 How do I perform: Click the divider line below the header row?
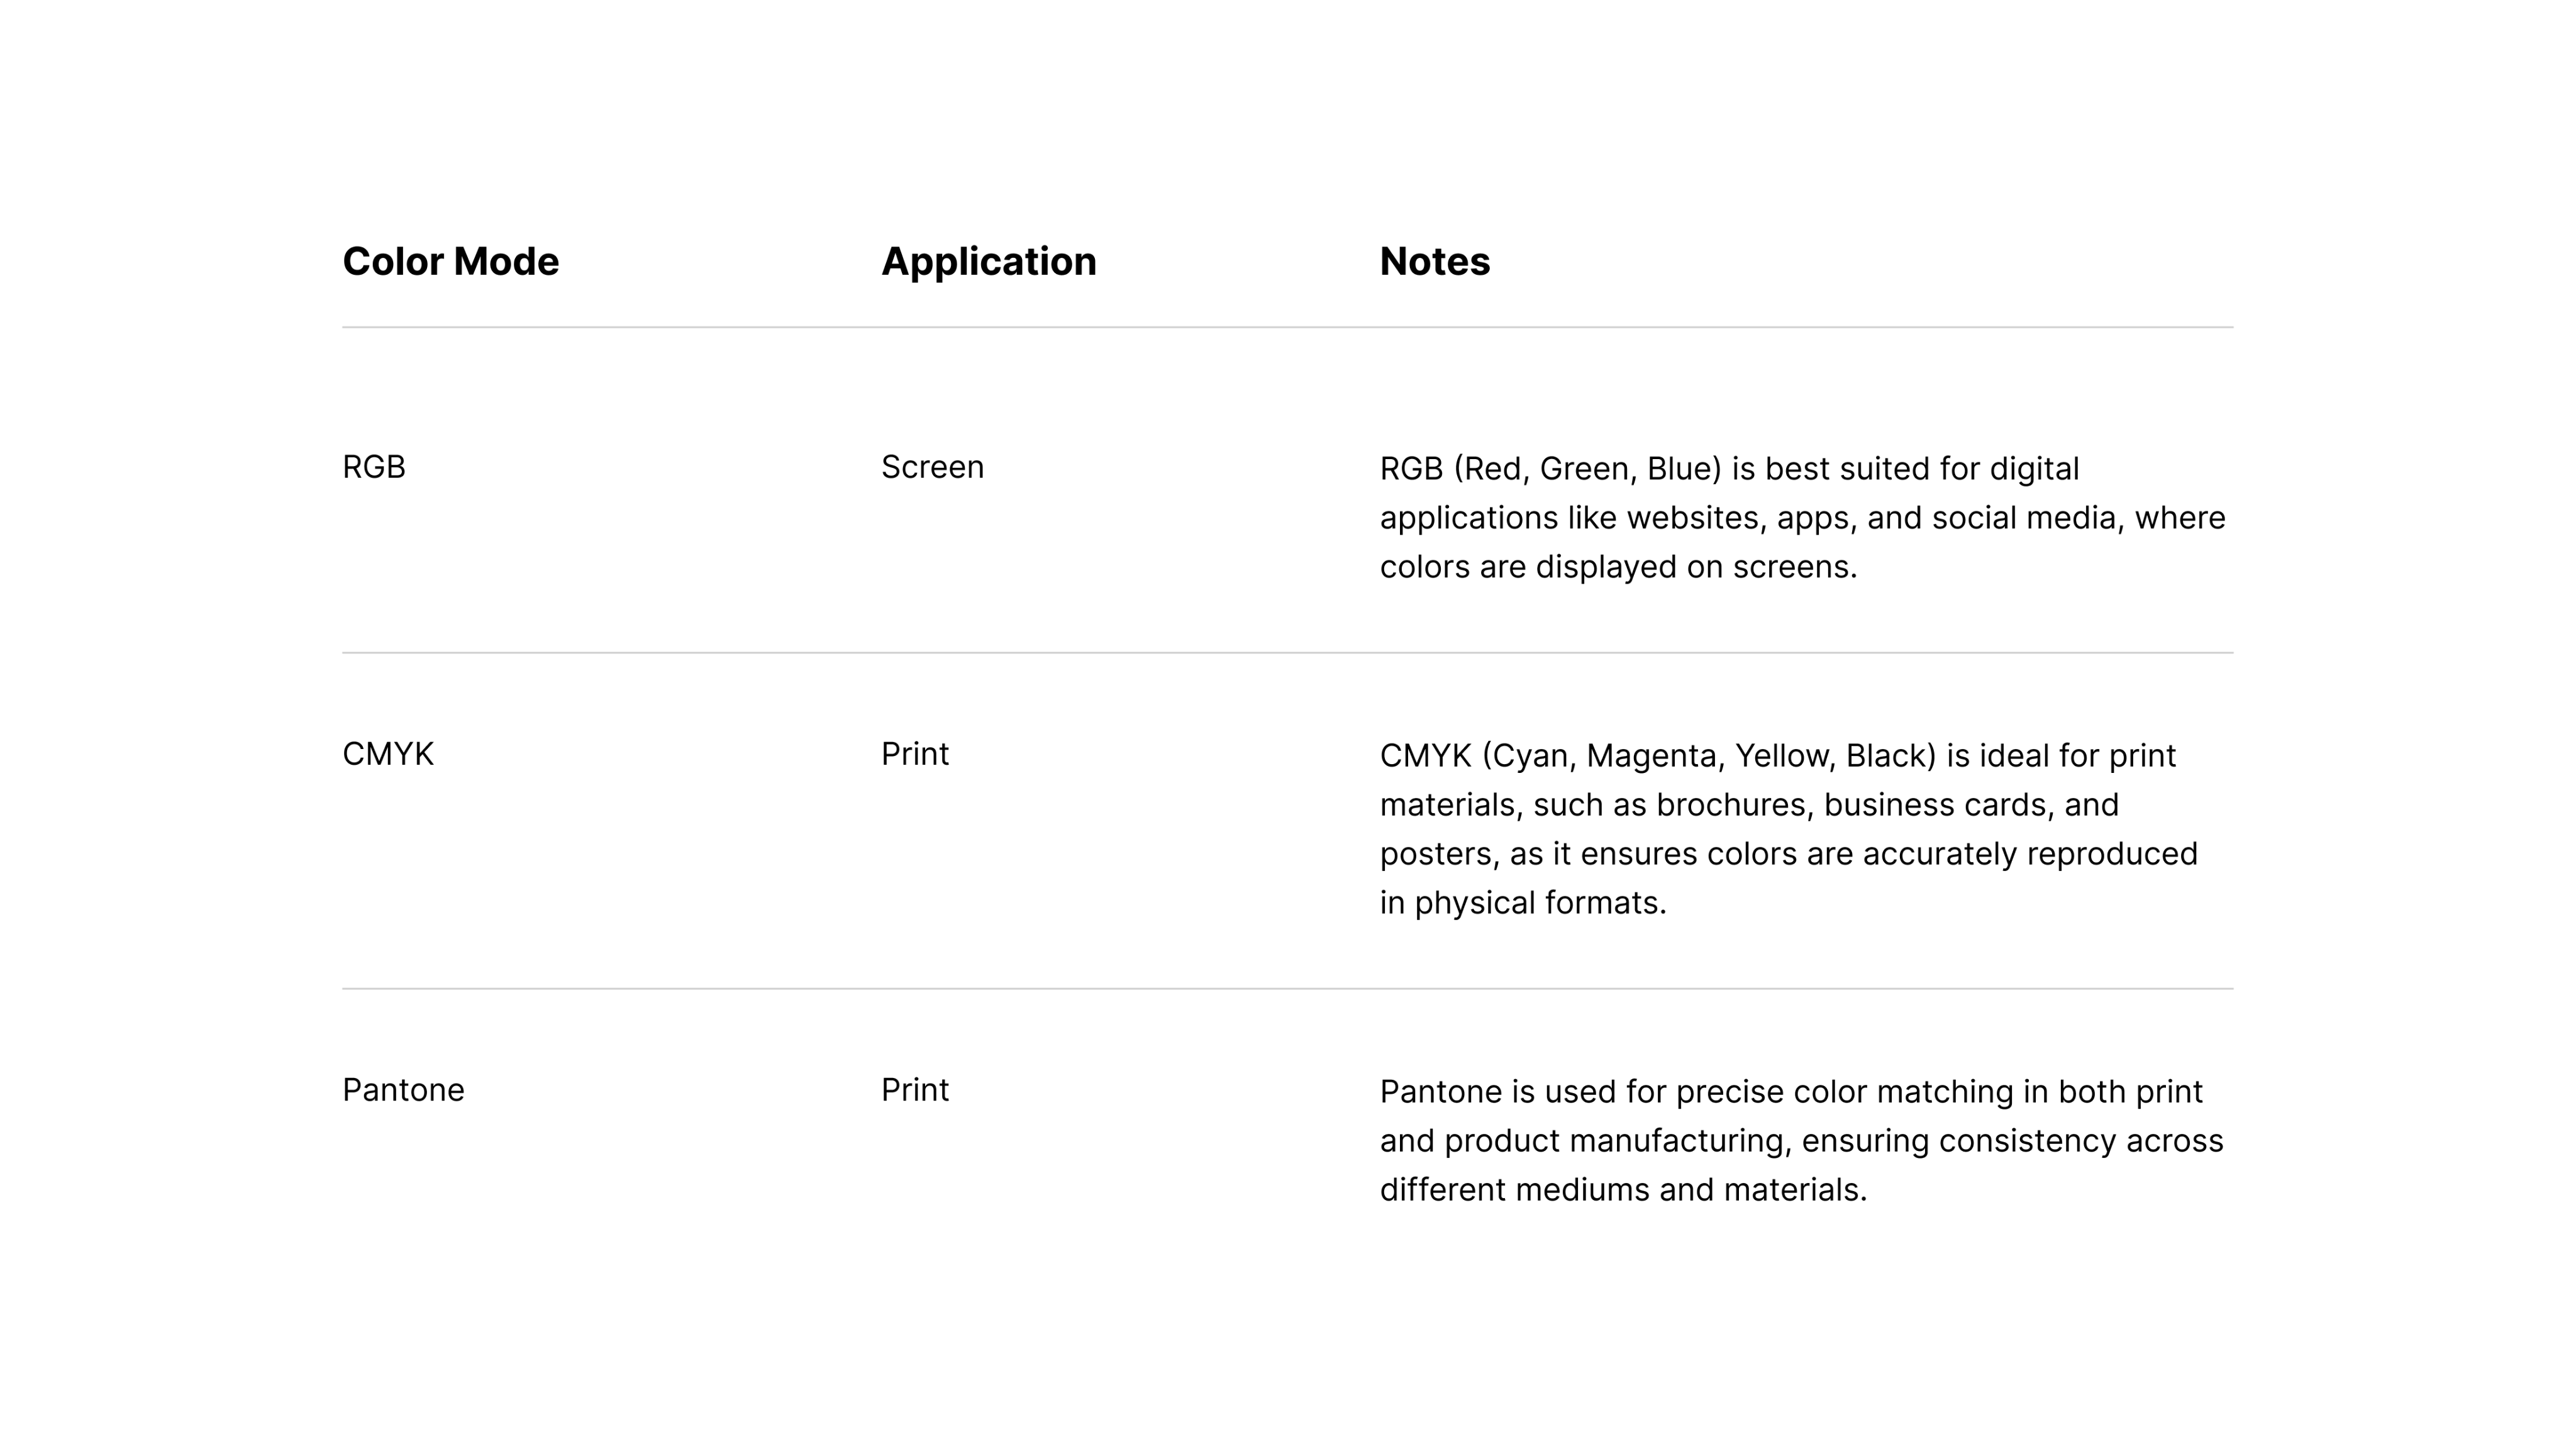click(x=1287, y=327)
